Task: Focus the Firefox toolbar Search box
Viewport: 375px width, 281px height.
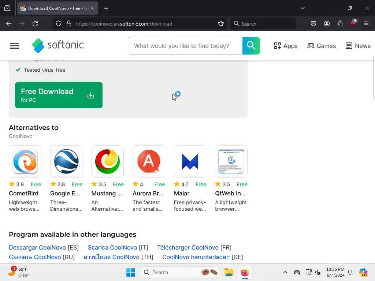Action: click(x=263, y=24)
